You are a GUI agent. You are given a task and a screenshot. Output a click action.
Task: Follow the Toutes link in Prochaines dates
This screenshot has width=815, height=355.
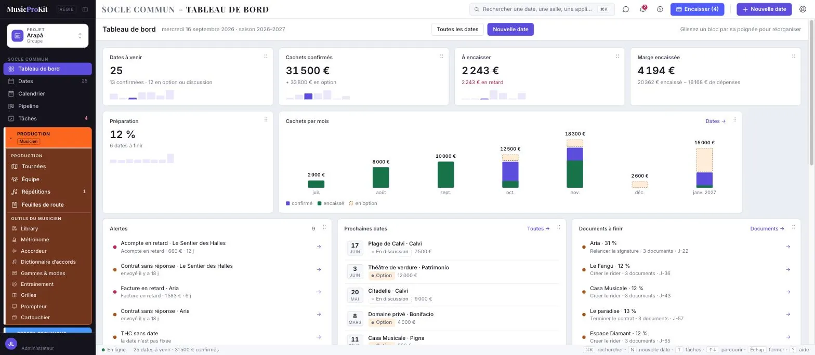click(x=538, y=229)
